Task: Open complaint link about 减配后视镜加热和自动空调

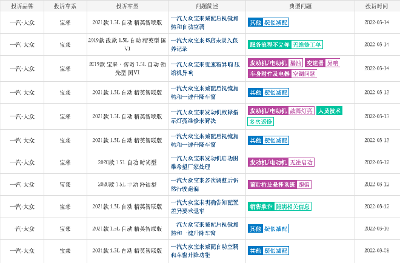Action: point(205,22)
